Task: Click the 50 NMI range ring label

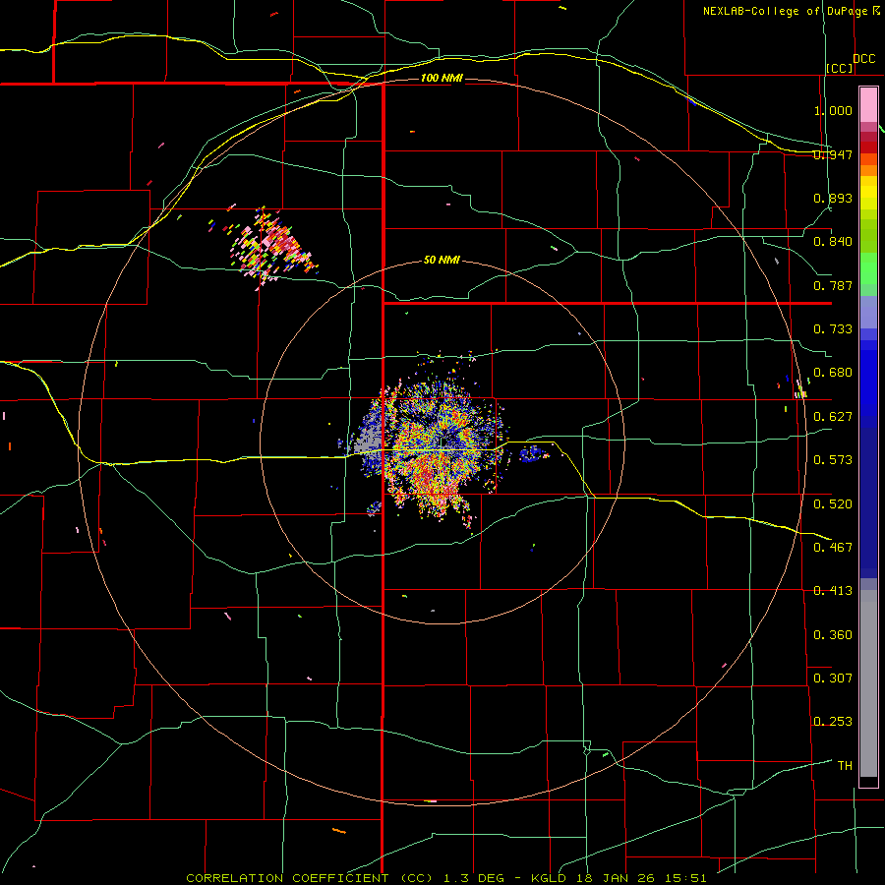Action: click(x=442, y=260)
